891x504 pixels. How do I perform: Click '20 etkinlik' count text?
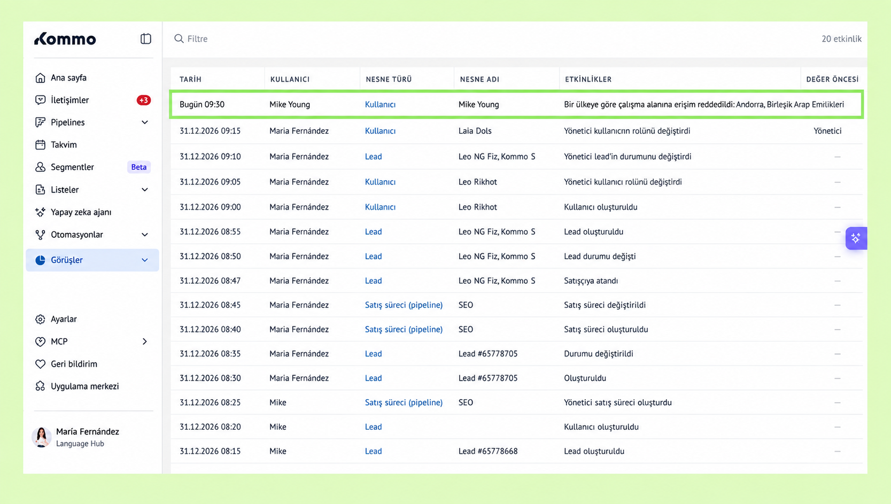[841, 38]
